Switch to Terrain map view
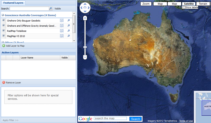Viewport: 211px width, 123px height. [203, 4]
